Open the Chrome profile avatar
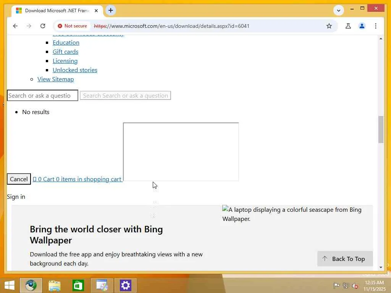391x293 pixels. [362, 26]
